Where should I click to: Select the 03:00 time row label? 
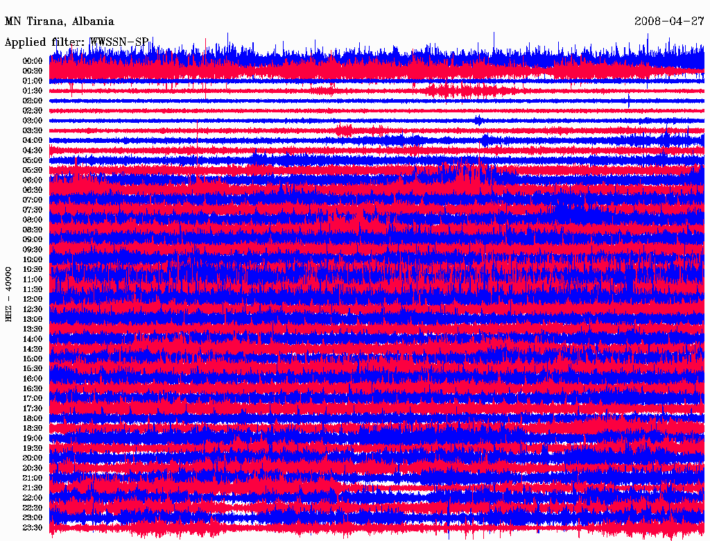tap(33, 121)
